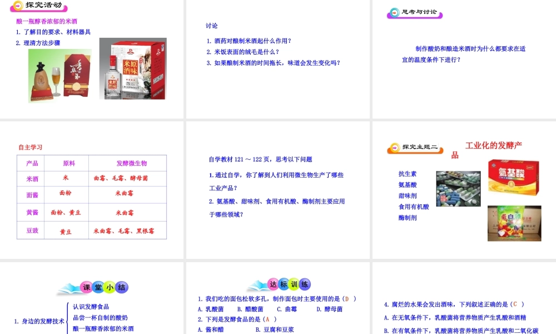Click the 米酒 table cell
The image size is (556, 334).
point(32,179)
